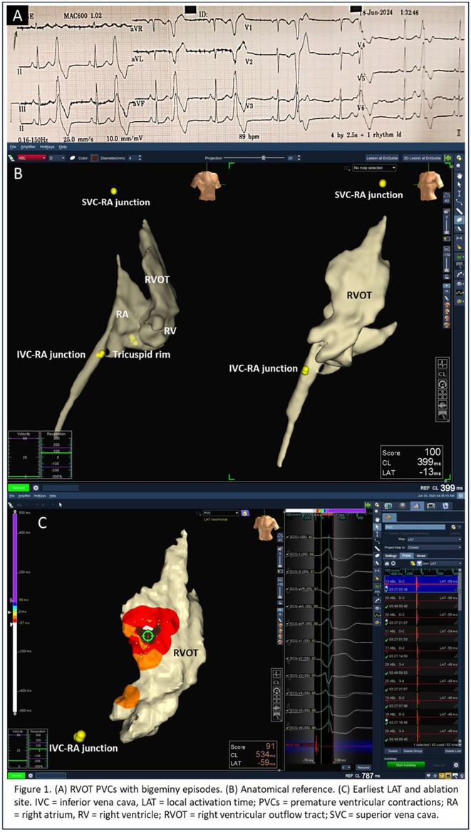Screen dimensions: 471x832
Task: Select the I-beam marker tool in panel B toolbar
Action: 460,193
